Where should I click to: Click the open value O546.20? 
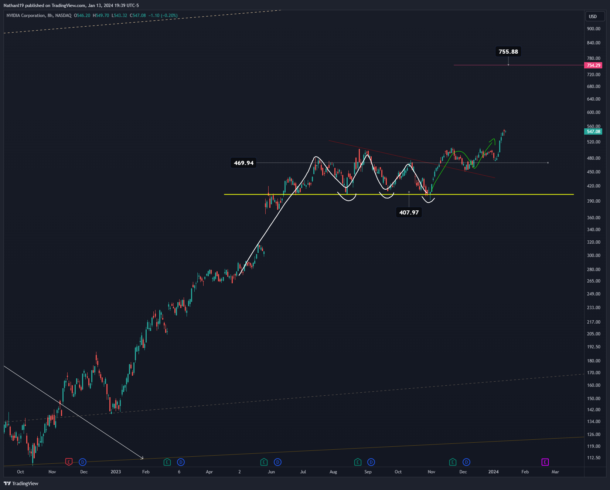82,16
